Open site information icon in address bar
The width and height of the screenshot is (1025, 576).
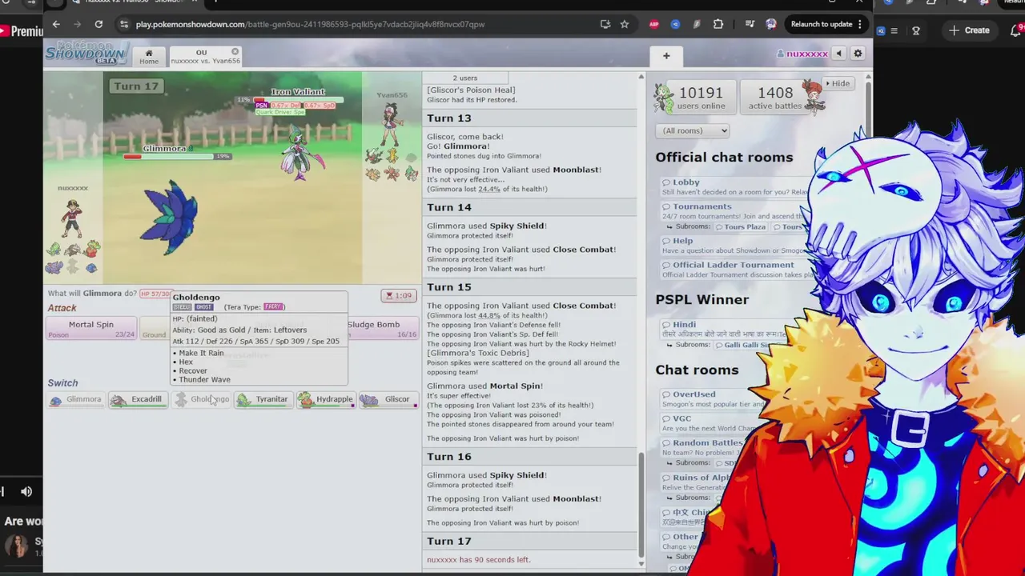[x=123, y=24]
